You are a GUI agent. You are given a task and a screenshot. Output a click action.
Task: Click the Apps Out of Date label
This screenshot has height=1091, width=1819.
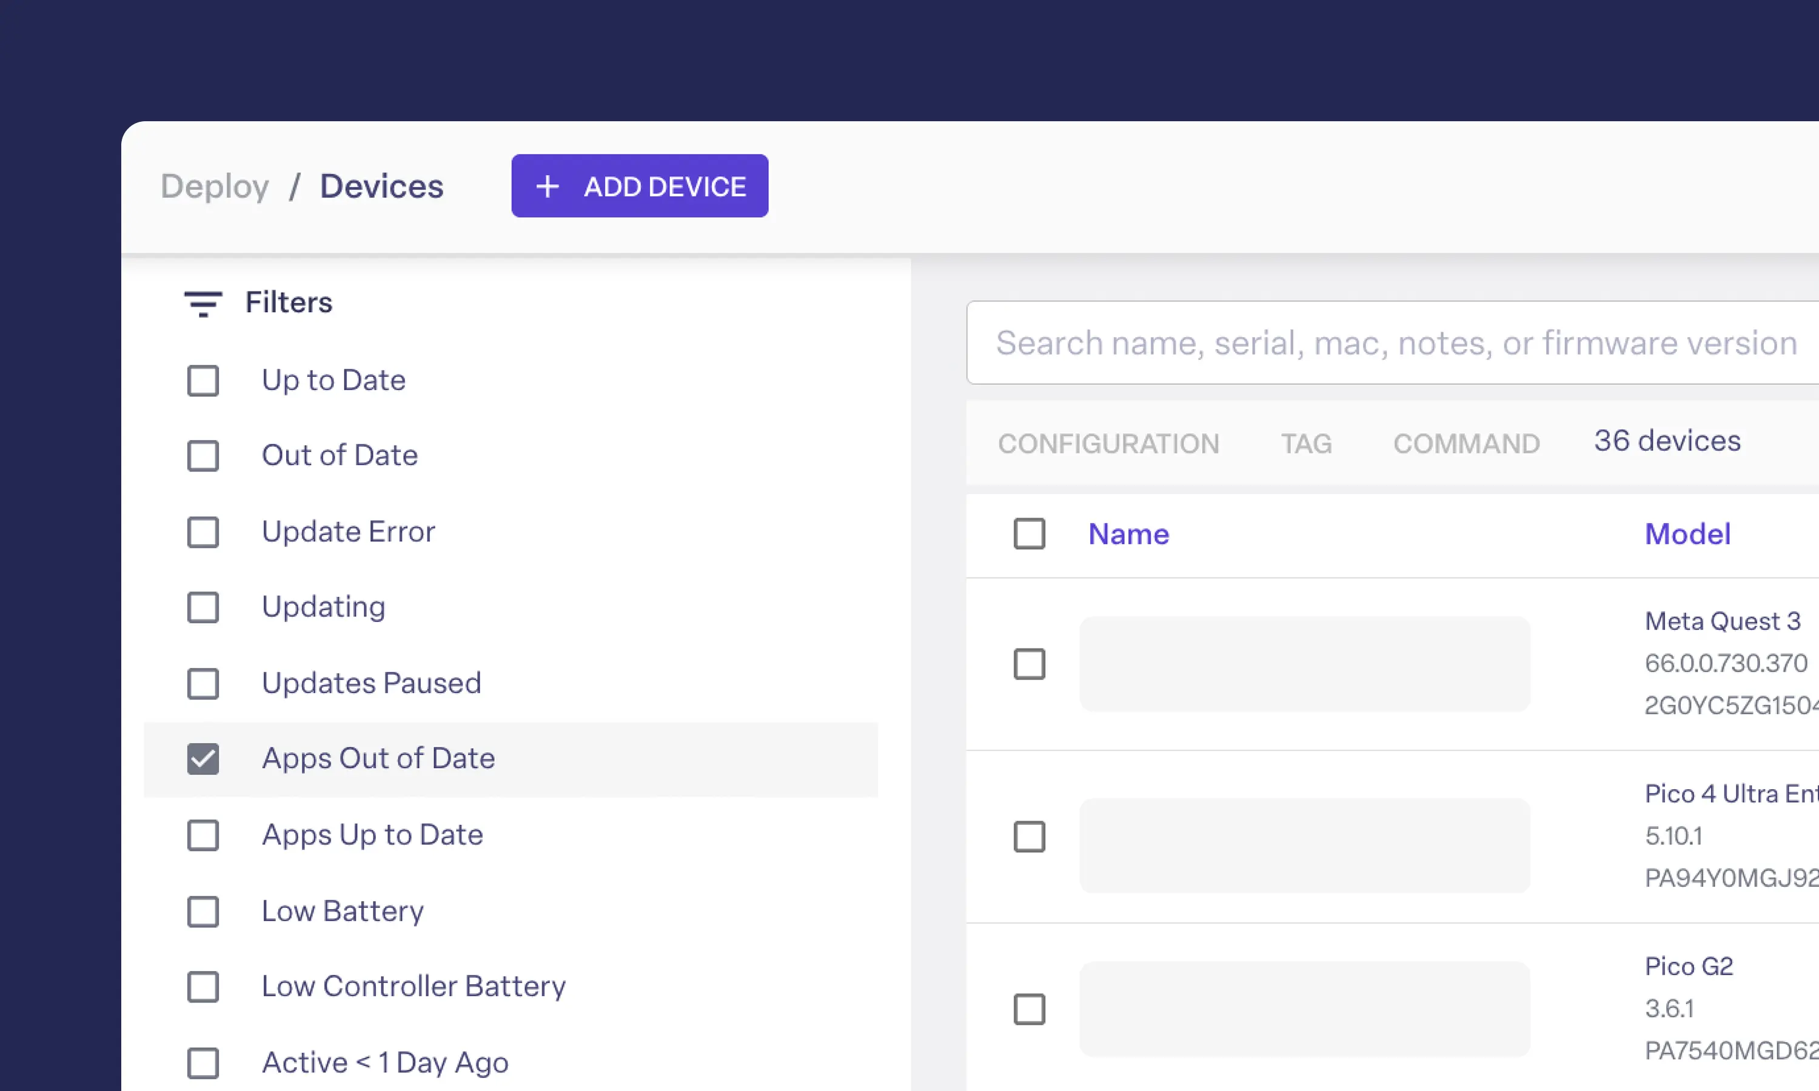(x=378, y=759)
